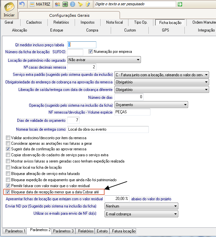Image resolution: width=216 pixels, height=237 pixels.
Task: Switch to Parâmetros 3 bottom tab
Action: pyautogui.click(x=63, y=231)
